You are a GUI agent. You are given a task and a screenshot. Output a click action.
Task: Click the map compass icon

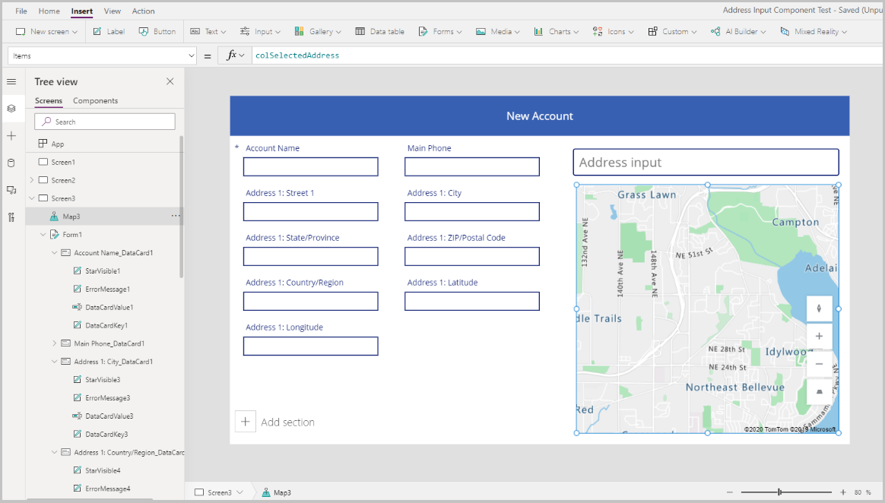[x=819, y=308]
